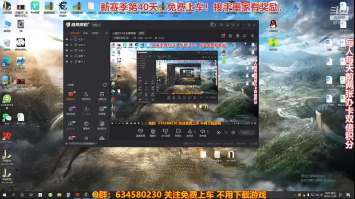Viewport: 355px width, 199px height.
Task: Open Task View on the taskbar
Action: [x=31, y=195]
